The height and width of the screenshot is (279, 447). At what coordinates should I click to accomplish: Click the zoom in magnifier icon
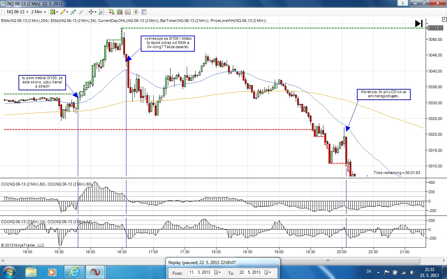coord(73,12)
